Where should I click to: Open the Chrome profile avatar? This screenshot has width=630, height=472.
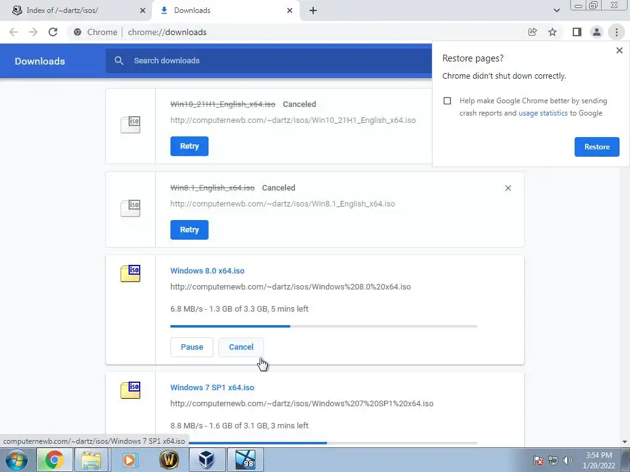point(597,32)
